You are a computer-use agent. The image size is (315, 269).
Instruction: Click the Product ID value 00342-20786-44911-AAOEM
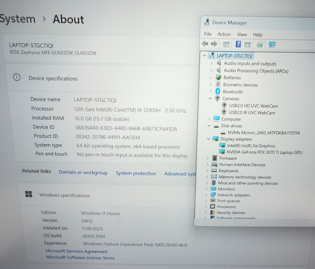coord(108,137)
